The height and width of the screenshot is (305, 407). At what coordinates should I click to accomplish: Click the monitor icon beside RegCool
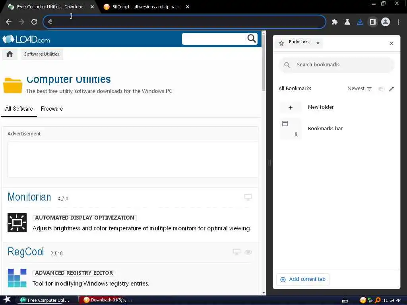point(236,252)
